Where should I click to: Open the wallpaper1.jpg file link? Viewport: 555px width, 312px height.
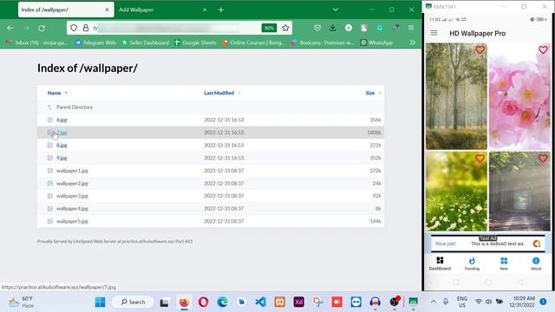(x=72, y=171)
